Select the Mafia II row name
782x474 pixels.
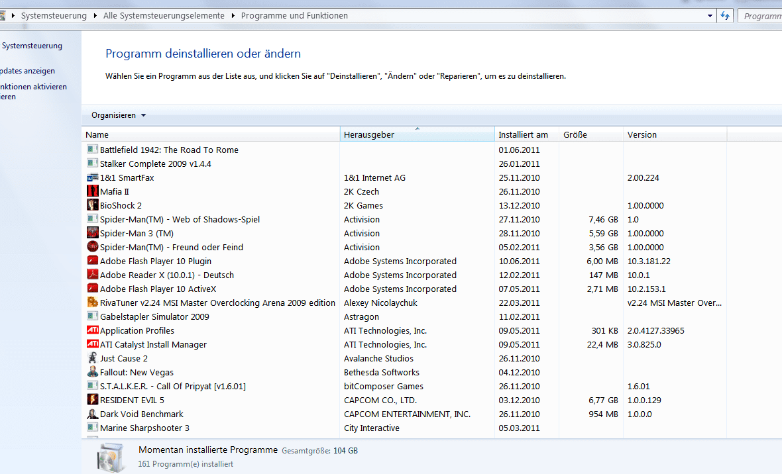[x=114, y=191]
